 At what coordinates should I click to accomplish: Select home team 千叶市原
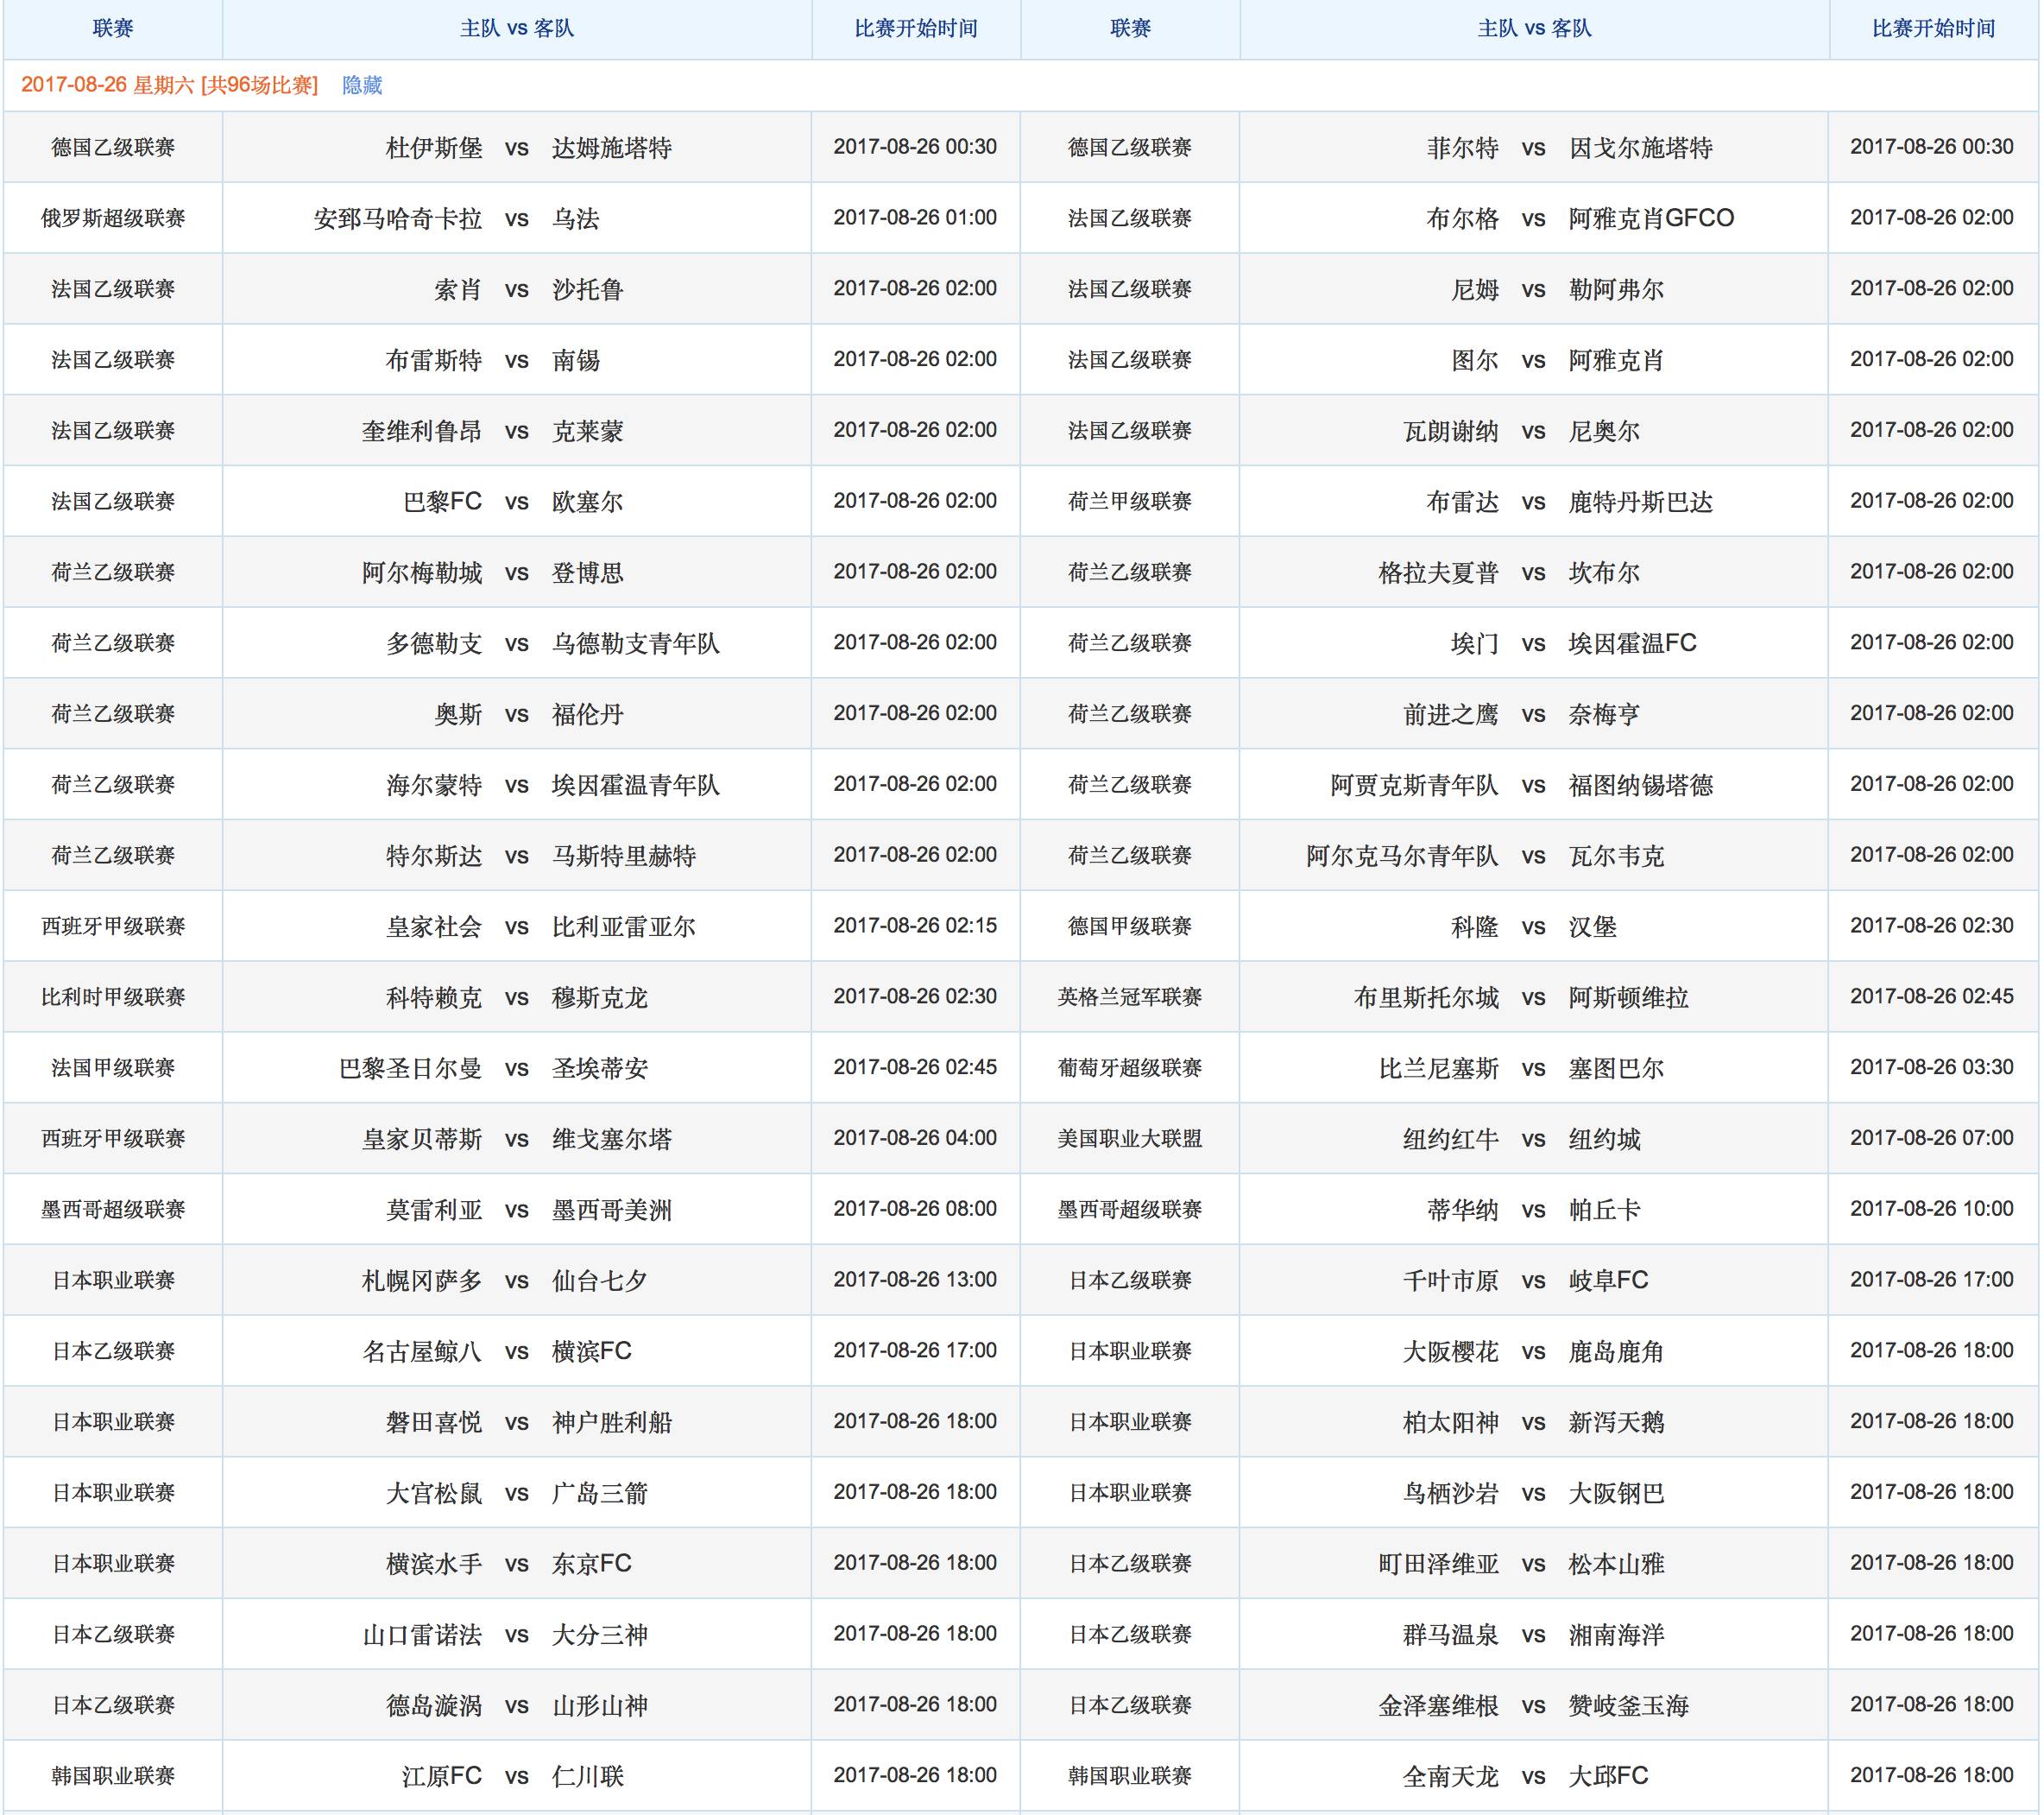(x=1451, y=1281)
